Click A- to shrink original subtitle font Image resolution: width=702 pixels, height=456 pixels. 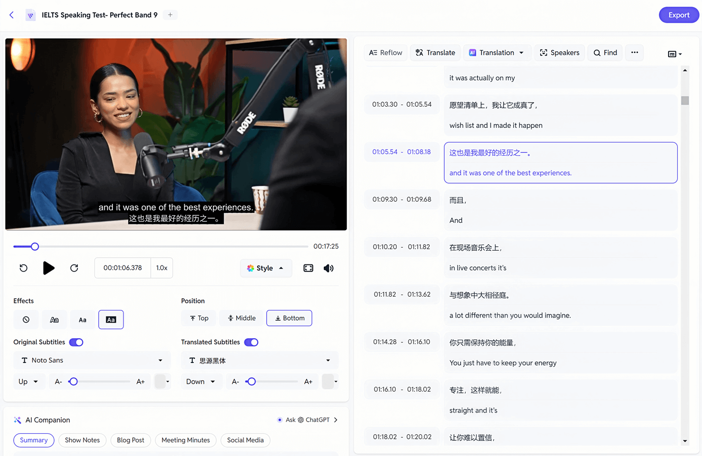tap(58, 382)
